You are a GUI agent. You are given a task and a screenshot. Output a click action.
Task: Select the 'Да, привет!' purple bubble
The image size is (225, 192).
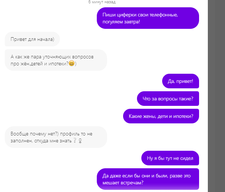[x=180, y=81]
